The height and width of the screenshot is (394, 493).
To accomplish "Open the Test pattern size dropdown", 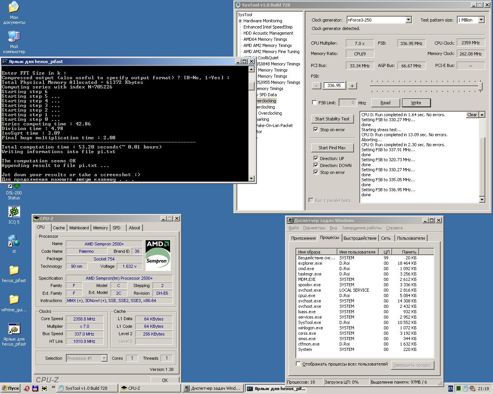I will 481,20.
